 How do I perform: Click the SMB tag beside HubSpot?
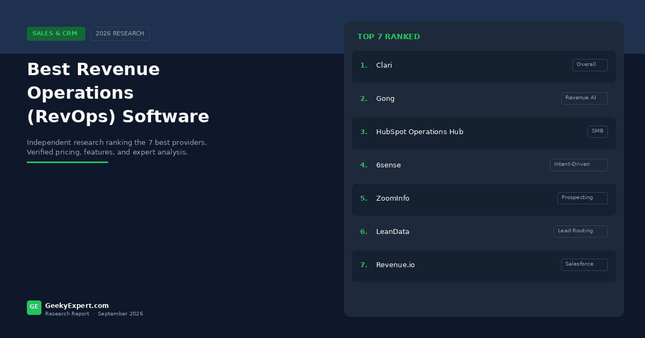tap(597, 131)
